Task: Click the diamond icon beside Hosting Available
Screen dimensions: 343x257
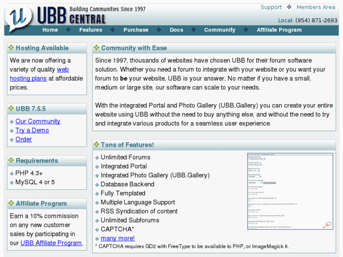Action: 11,47
